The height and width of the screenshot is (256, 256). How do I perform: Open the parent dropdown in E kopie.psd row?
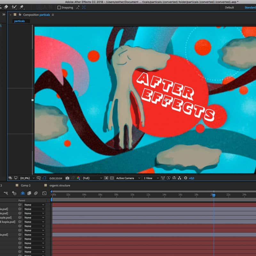[34, 222]
